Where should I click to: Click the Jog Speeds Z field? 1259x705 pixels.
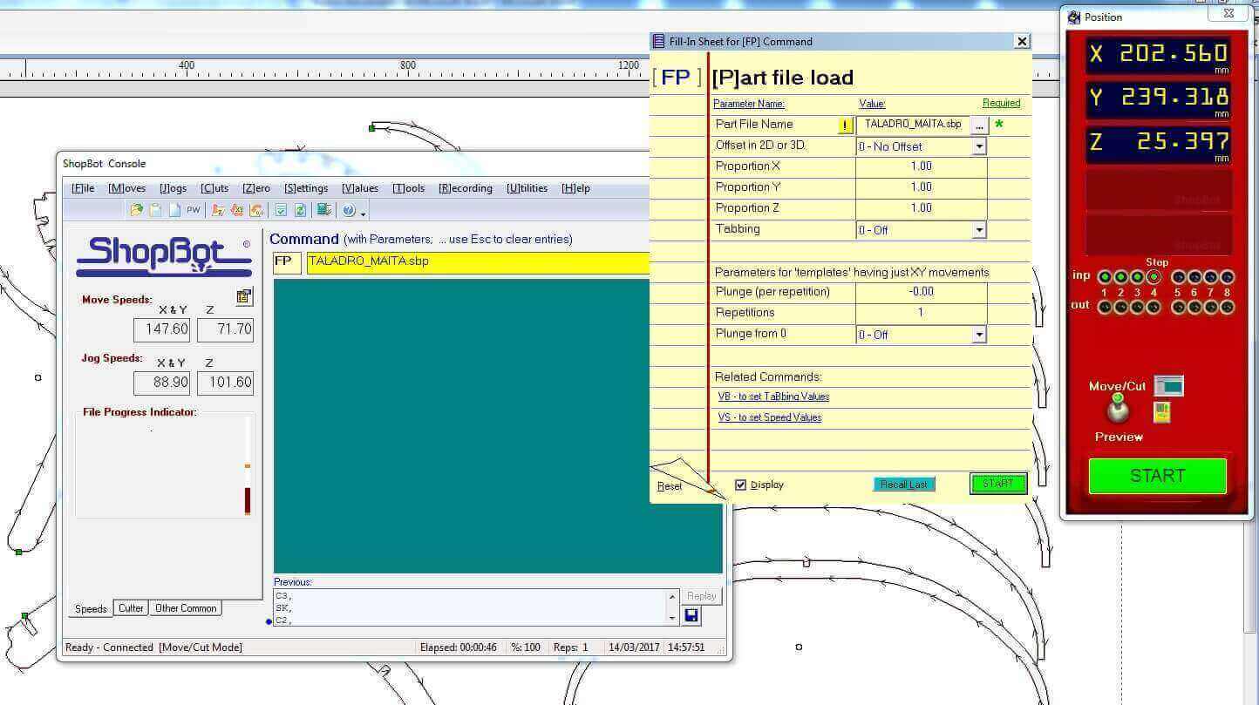(225, 383)
